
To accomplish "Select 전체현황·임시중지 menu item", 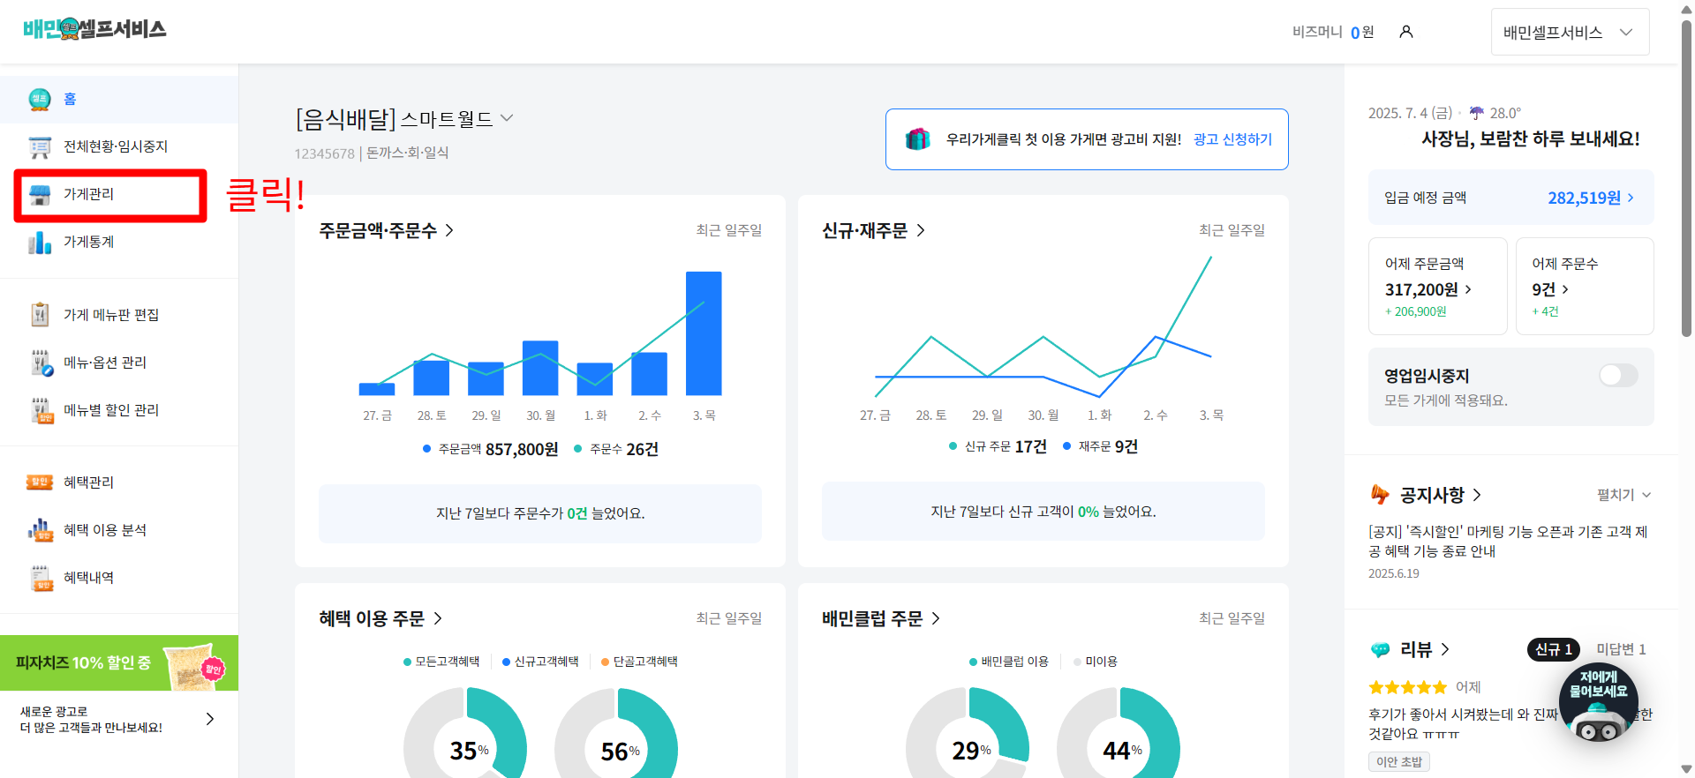I will [119, 146].
